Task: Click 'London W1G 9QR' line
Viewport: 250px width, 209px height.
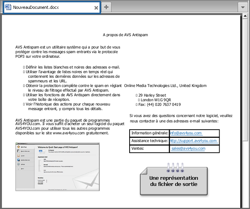Action: click(x=154, y=100)
